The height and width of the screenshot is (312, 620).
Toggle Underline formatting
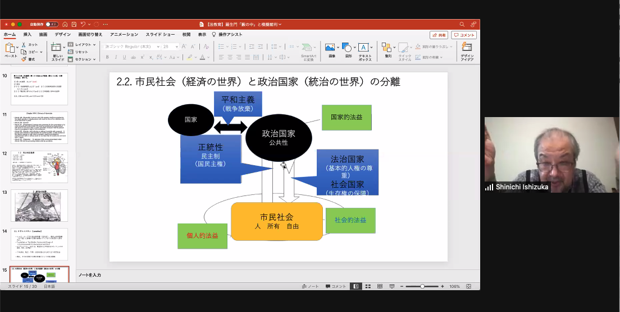(x=125, y=57)
